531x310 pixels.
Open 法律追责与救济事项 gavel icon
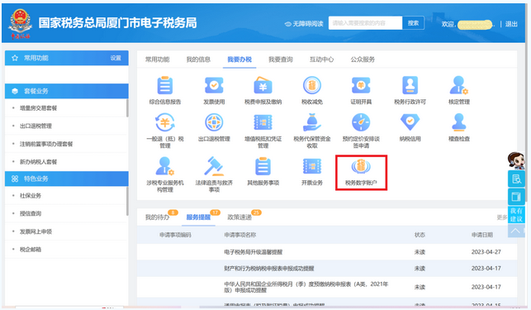tap(214, 166)
